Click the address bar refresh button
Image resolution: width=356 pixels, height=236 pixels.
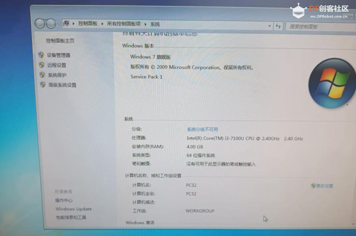[x=278, y=26]
